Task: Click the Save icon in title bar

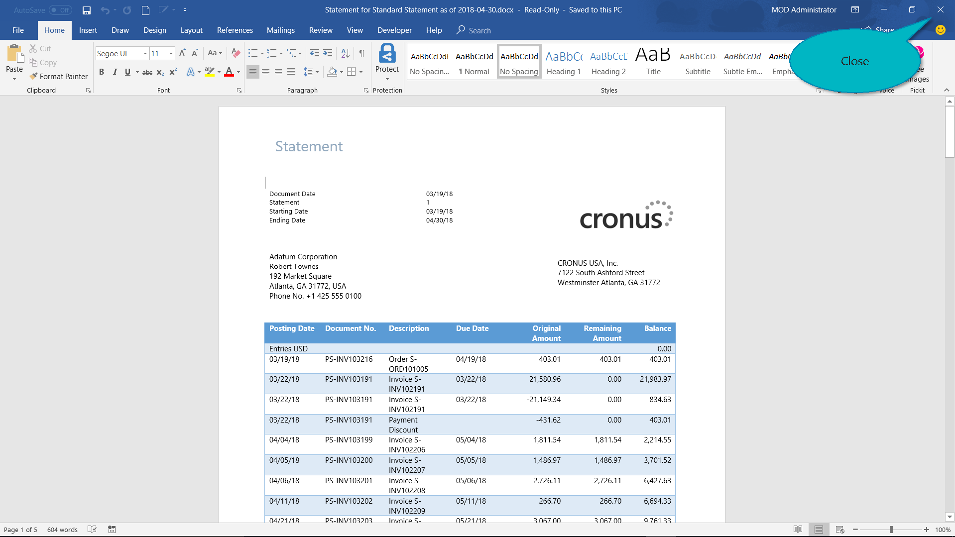Action: 87,10
